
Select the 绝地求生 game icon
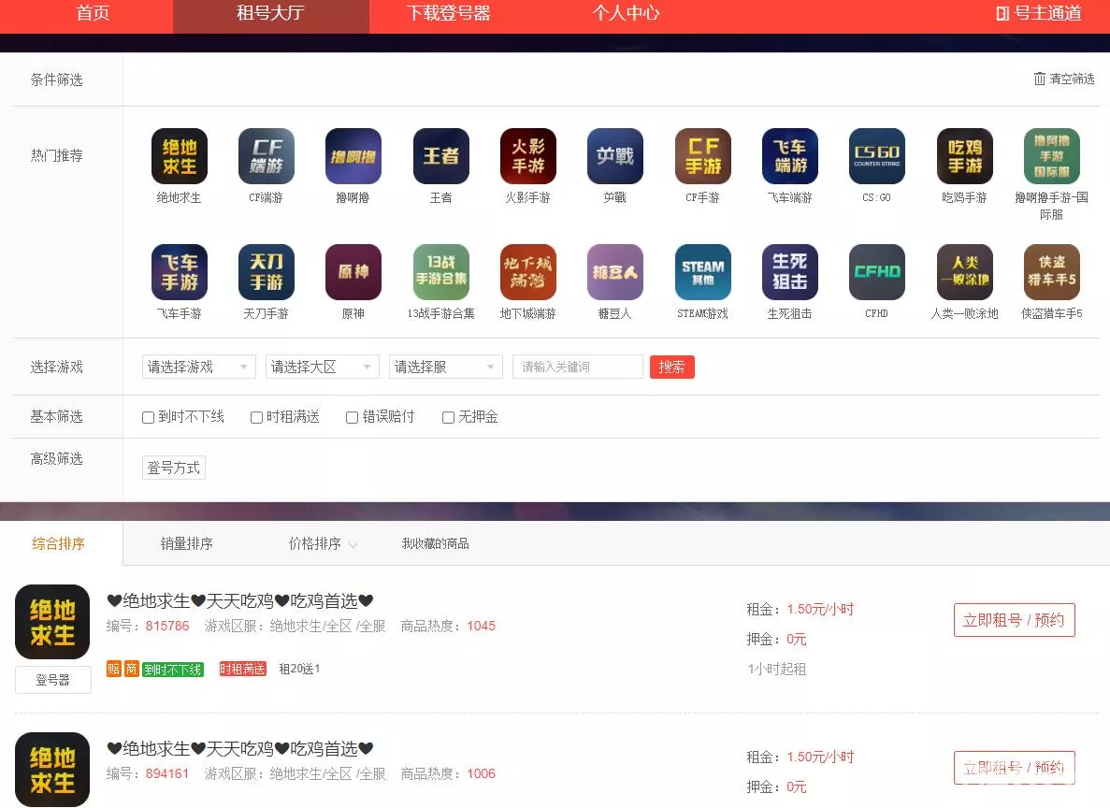[x=180, y=156]
